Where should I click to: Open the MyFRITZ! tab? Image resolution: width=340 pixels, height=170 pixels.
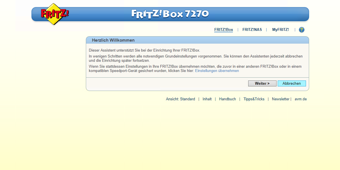click(x=280, y=30)
